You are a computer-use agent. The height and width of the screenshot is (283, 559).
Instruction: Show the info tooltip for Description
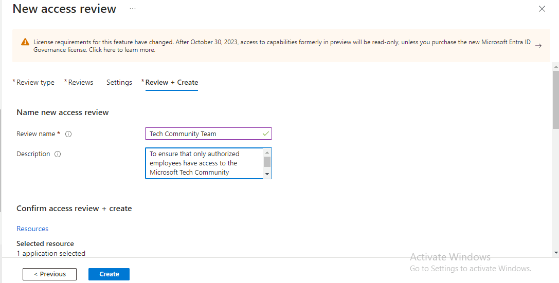point(58,154)
